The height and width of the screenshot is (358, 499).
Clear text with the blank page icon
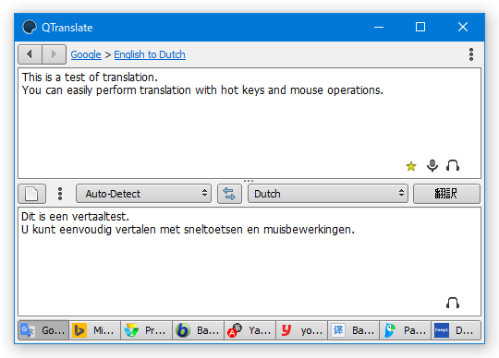(x=31, y=194)
